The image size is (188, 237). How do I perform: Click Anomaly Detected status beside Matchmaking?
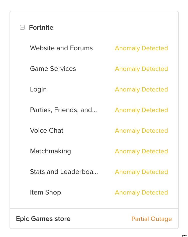click(141, 151)
